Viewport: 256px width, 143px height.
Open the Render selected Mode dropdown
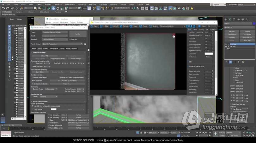[49, 96]
